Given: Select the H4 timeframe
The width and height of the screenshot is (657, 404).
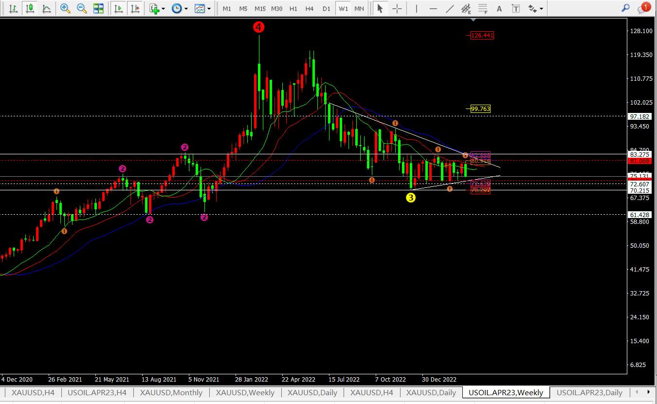Looking at the screenshot, I should click(310, 9).
